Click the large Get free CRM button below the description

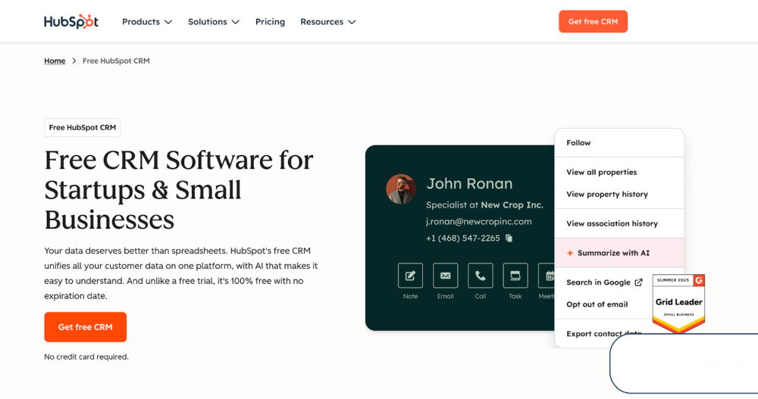(86, 327)
